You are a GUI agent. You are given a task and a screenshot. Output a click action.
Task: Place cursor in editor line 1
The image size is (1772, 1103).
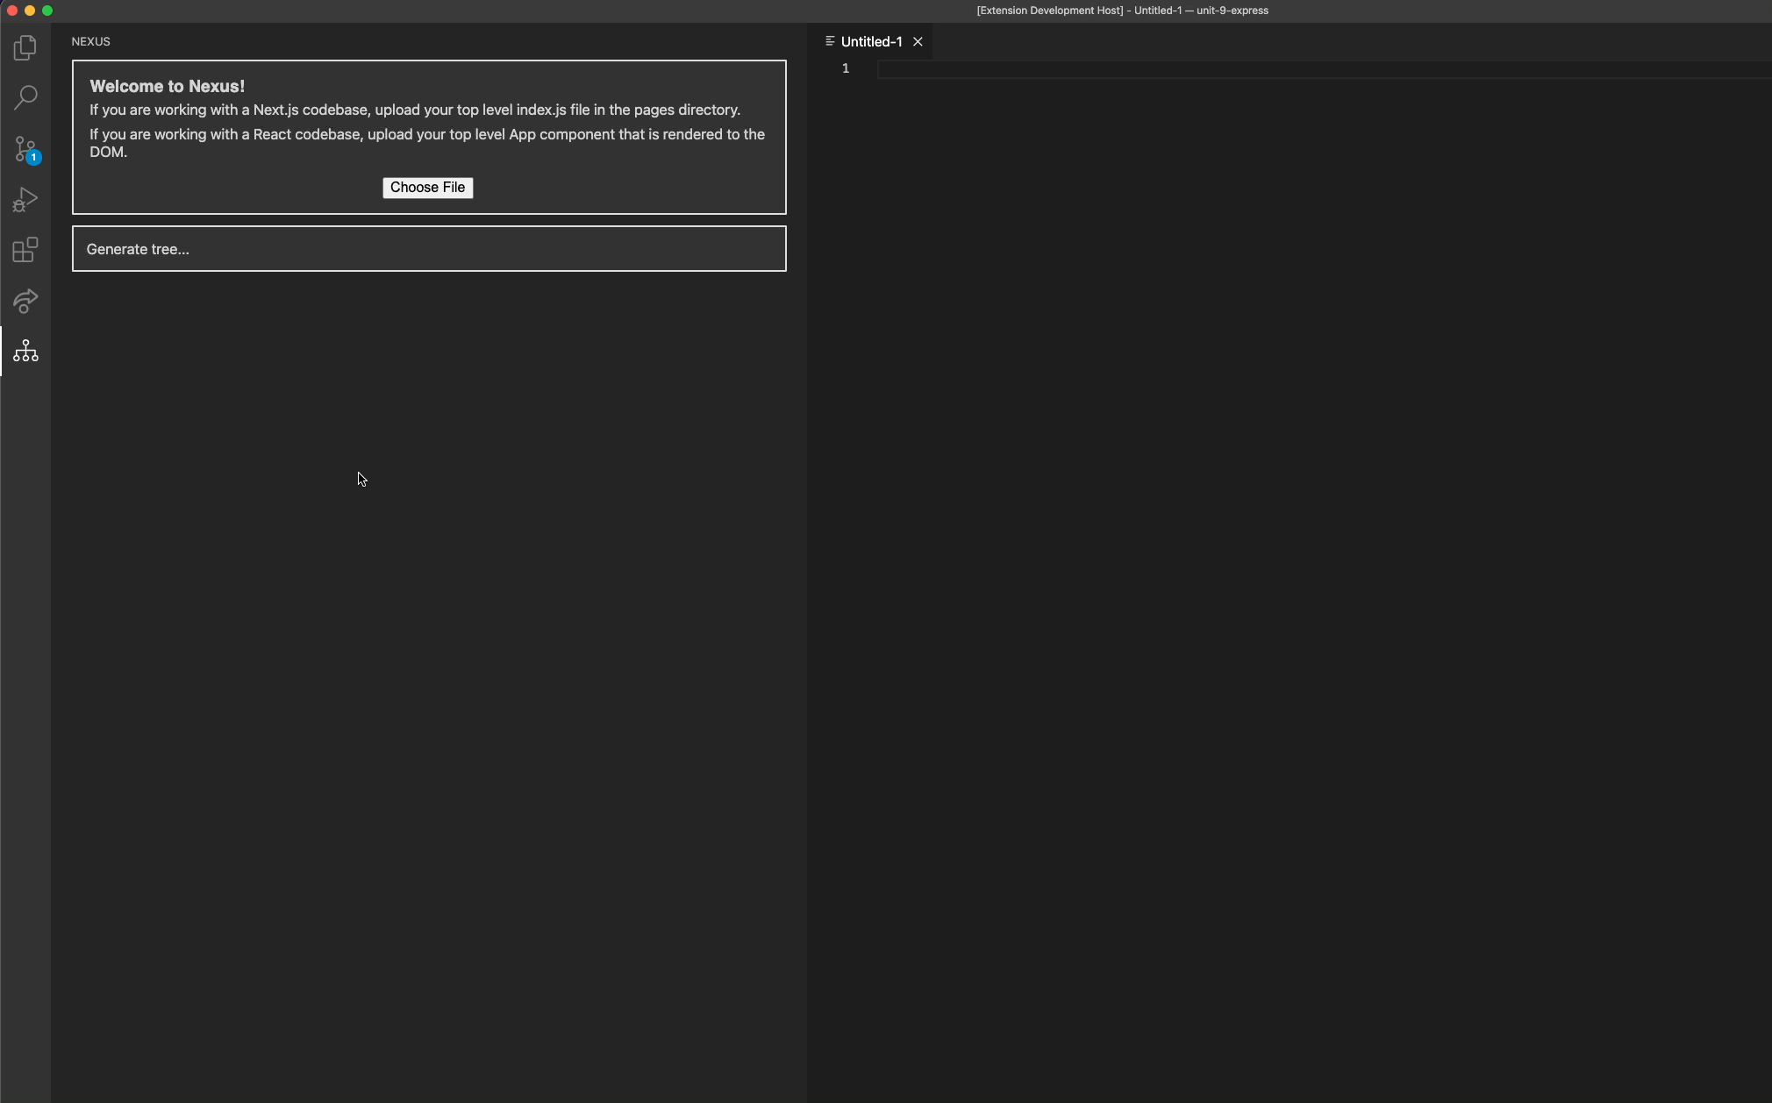pyautogui.click(x=1228, y=68)
